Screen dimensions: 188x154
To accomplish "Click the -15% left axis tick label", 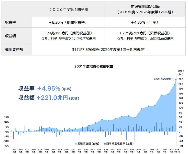I will coord(6,146).
